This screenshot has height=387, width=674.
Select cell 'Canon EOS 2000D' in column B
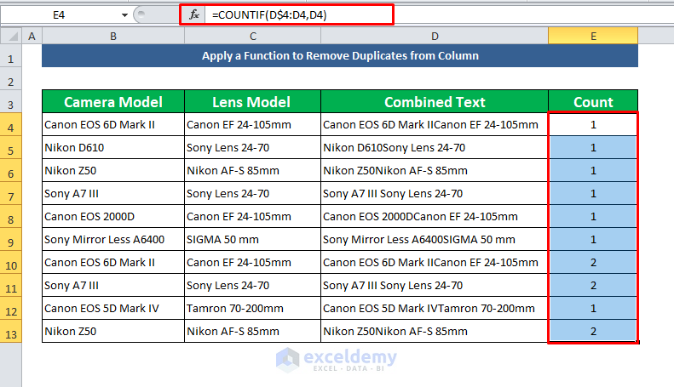tap(113, 216)
